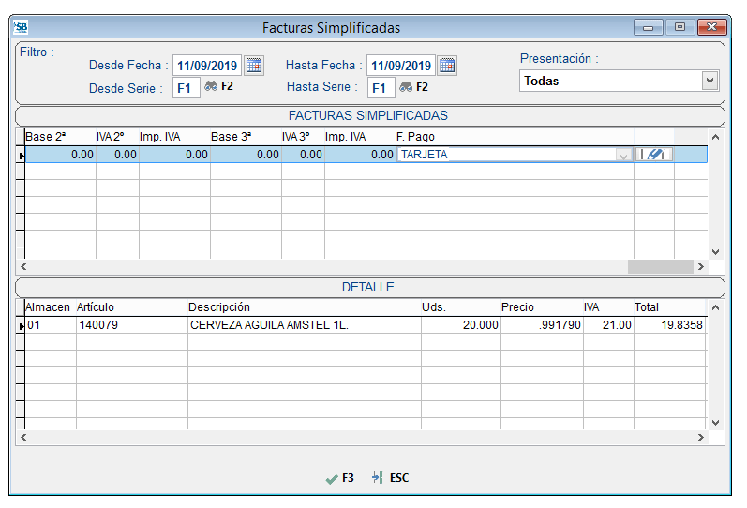Open the F. Pago TARJETA dropdown
Viewport: 747px width, 508px height.
tap(623, 156)
